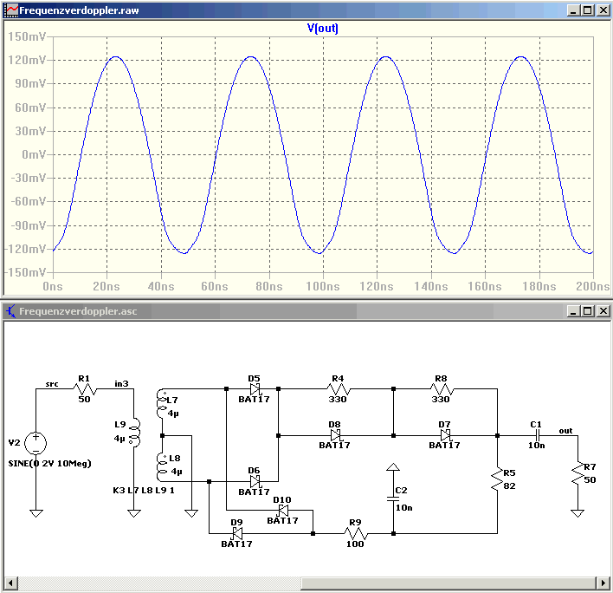This screenshot has width=613, height=593.
Task: Select resistor R7 symbol
Action: point(578,474)
